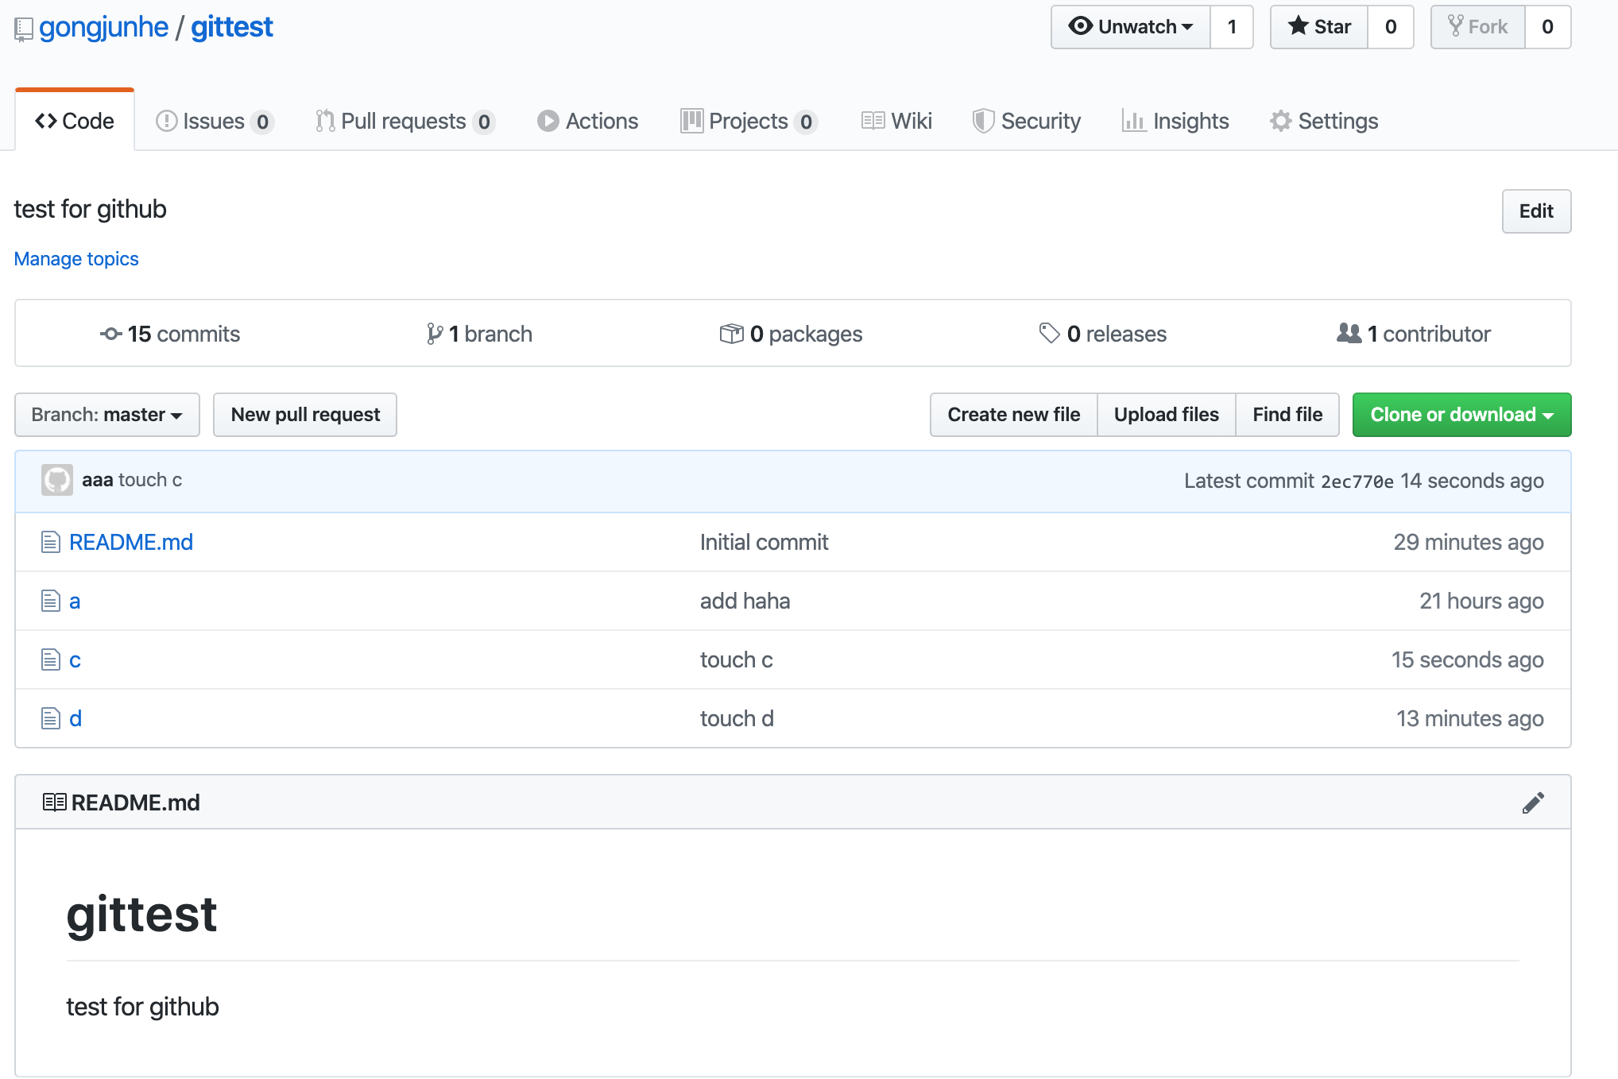Star this repository
This screenshot has width=1618, height=1079.
[1319, 27]
